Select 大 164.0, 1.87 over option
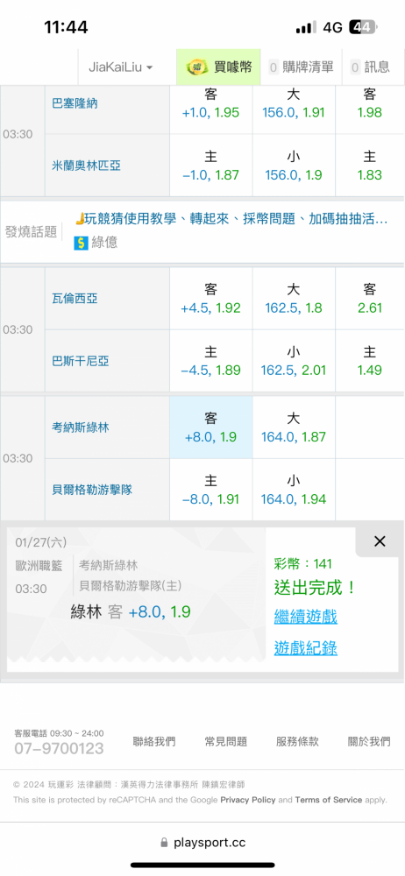The width and height of the screenshot is (405, 876). pos(294,427)
